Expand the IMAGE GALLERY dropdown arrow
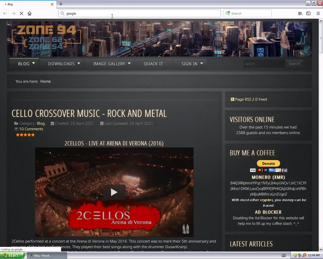The image size is (323, 259). (129, 63)
